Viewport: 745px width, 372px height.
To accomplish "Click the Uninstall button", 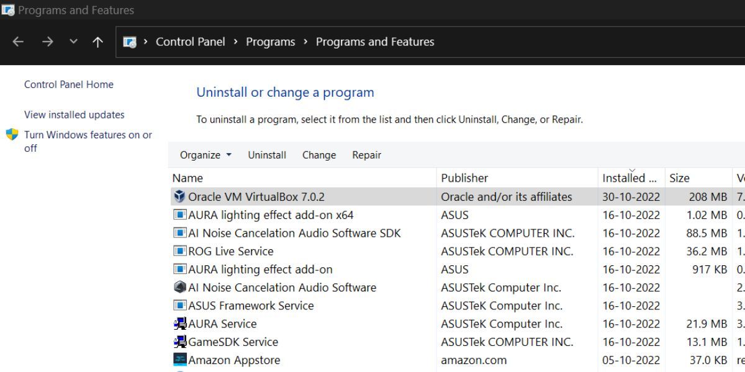I will 267,155.
